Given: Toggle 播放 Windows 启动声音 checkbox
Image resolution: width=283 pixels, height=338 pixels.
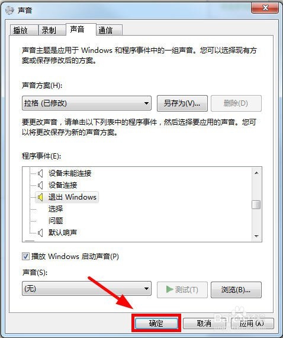Looking at the screenshot, I should click(x=25, y=256).
